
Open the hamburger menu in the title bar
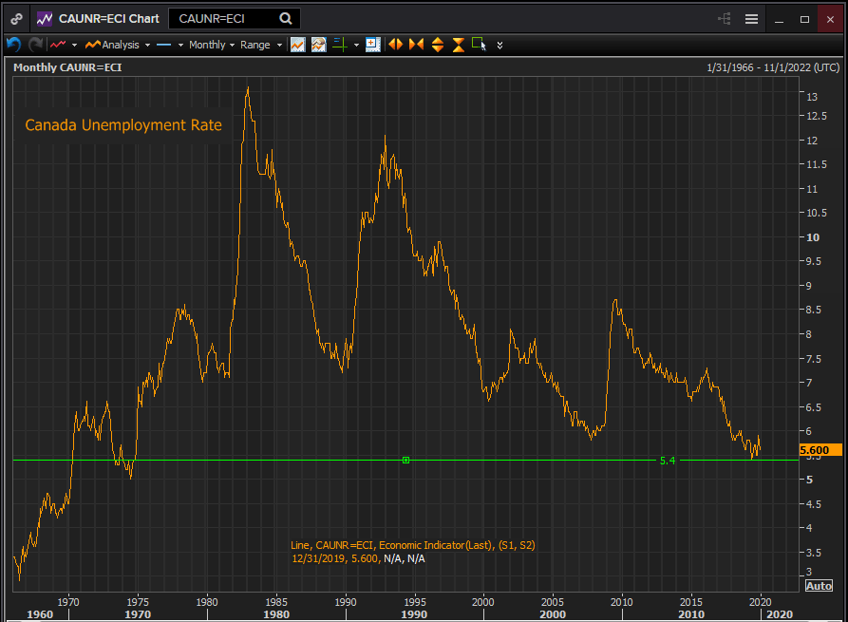751,18
